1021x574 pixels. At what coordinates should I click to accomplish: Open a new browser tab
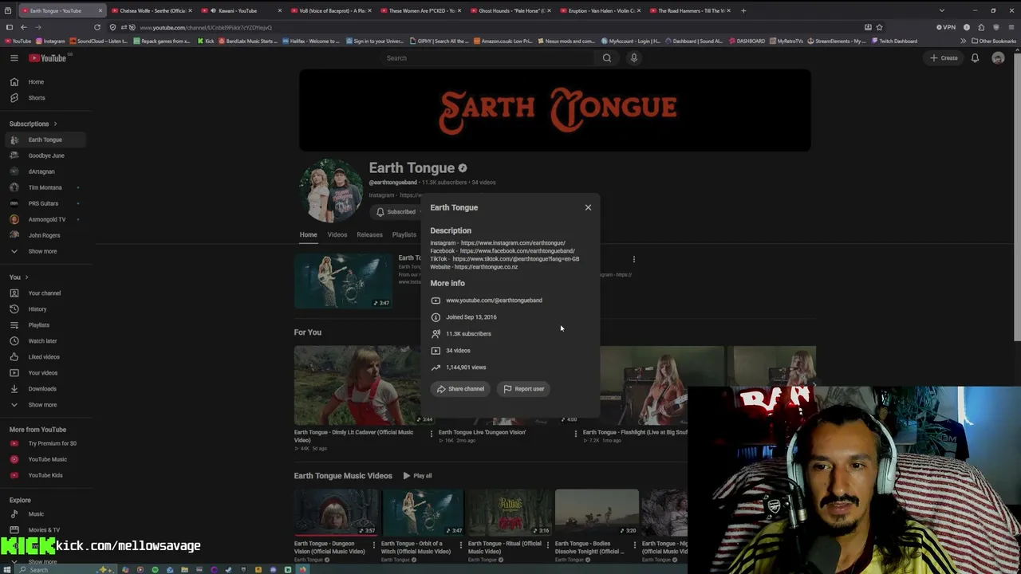[x=743, y=11]
